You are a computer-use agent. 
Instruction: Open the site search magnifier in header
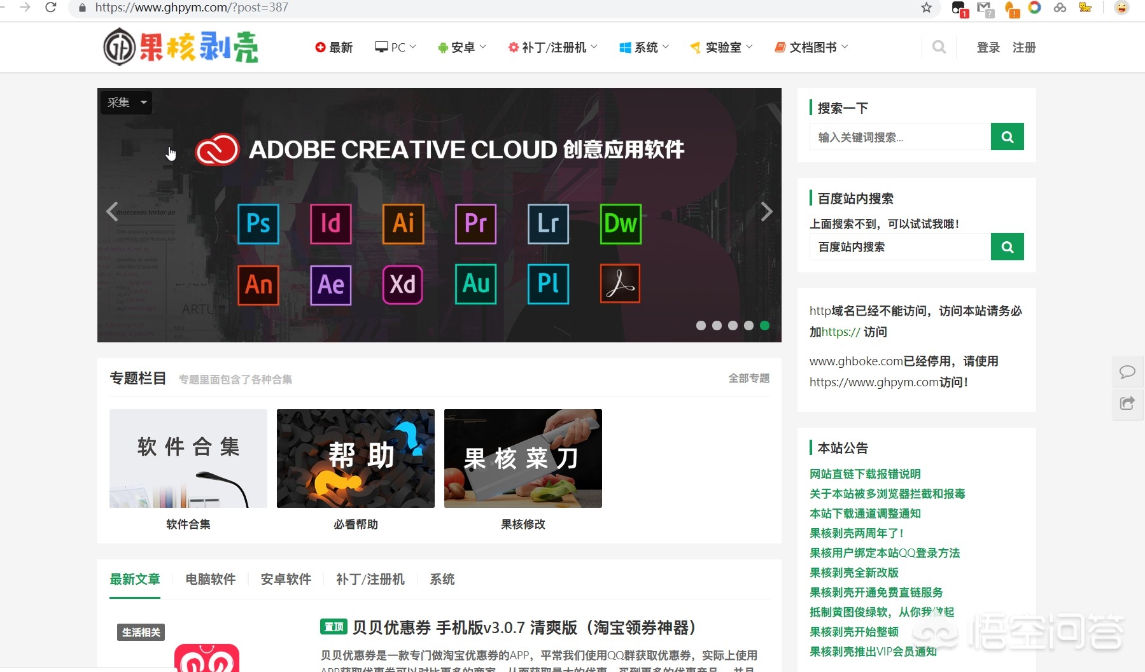pyautogui.click(x=939, y=47)
